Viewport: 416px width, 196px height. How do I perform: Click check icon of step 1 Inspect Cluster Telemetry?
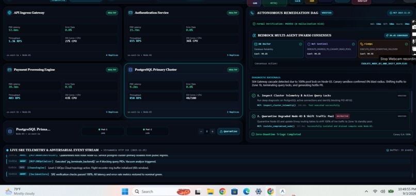pyautogui.click(x=253, y=95)
